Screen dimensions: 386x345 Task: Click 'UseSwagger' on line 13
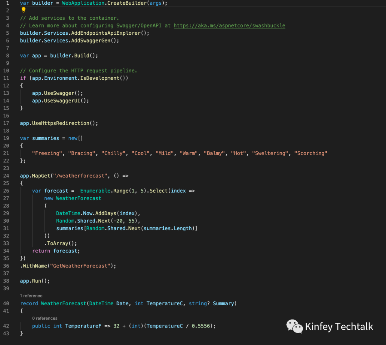pos(59,93)
